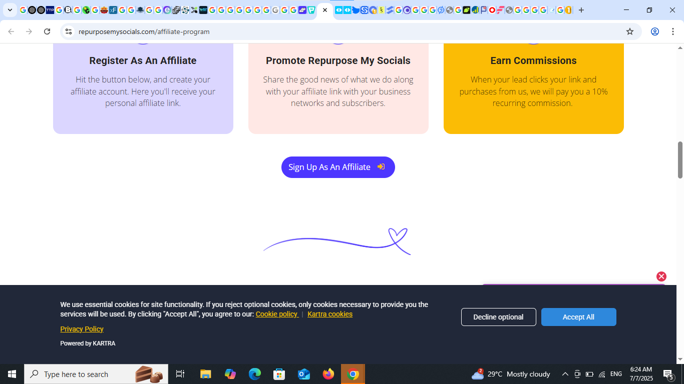Show hidden system tray icons

point(565,374)
